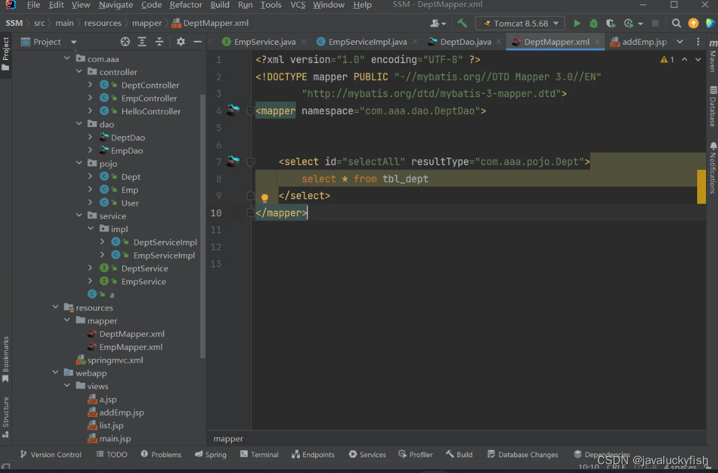Select EmpMapper.xml in the mapper folder
718x473 pixels.
click(x=131, y=347)
